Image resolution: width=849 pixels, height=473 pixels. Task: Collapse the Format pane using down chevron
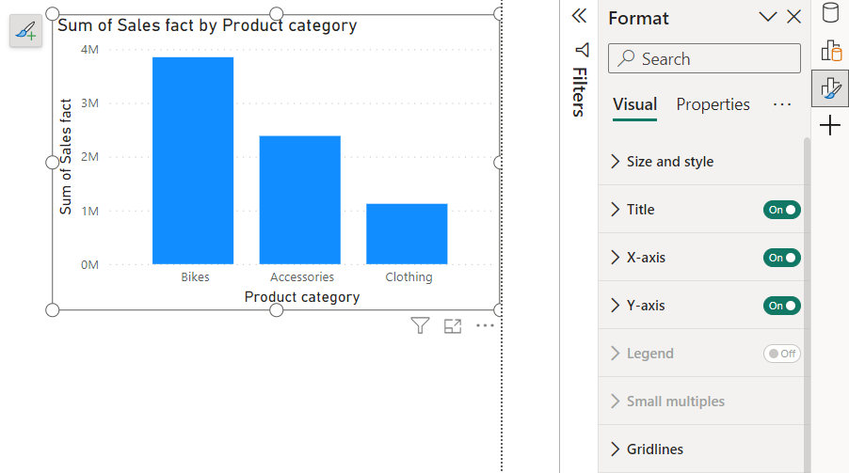point(768,17)
